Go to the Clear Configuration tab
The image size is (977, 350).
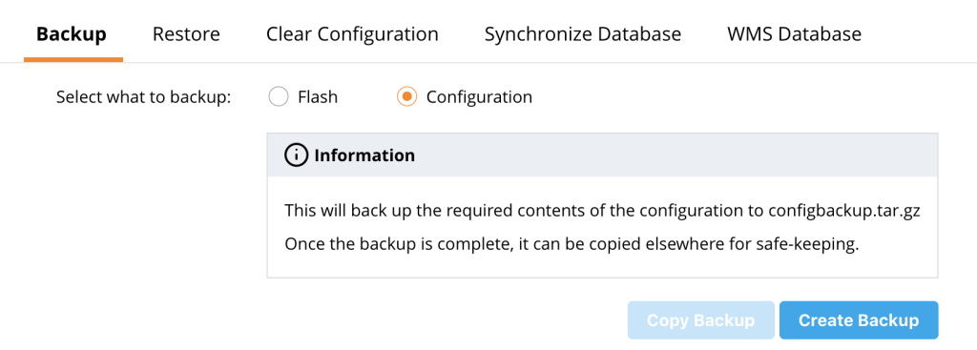(x=352, y=33)
